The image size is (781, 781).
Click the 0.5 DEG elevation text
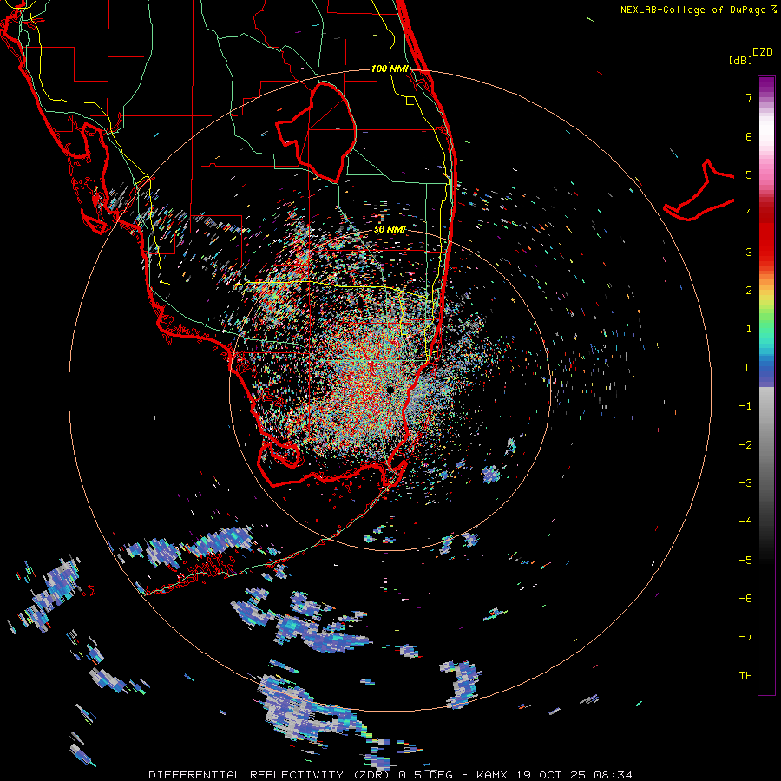click(x=426, y=775)
